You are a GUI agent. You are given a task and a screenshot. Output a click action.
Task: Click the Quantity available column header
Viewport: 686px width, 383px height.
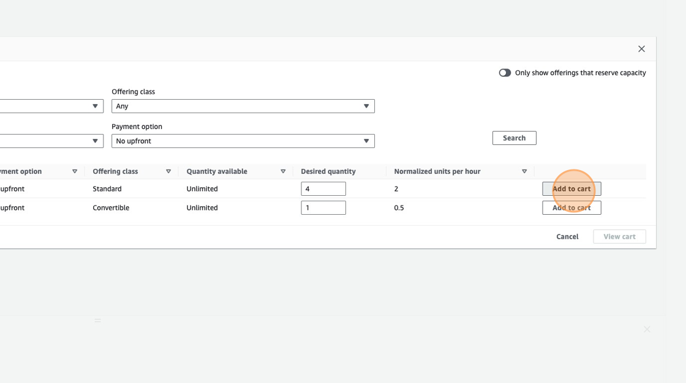(x=217, y=171)
